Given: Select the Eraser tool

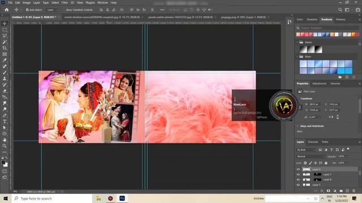Looking at the screenshot, I should coord(5,91).
